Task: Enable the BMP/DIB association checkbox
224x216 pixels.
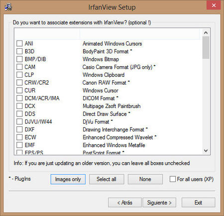Action: (x=19, y=59)
